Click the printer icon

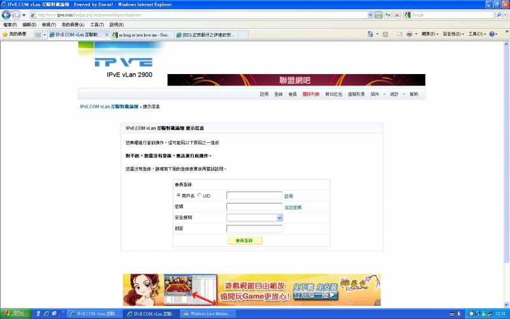click(409, 34)
